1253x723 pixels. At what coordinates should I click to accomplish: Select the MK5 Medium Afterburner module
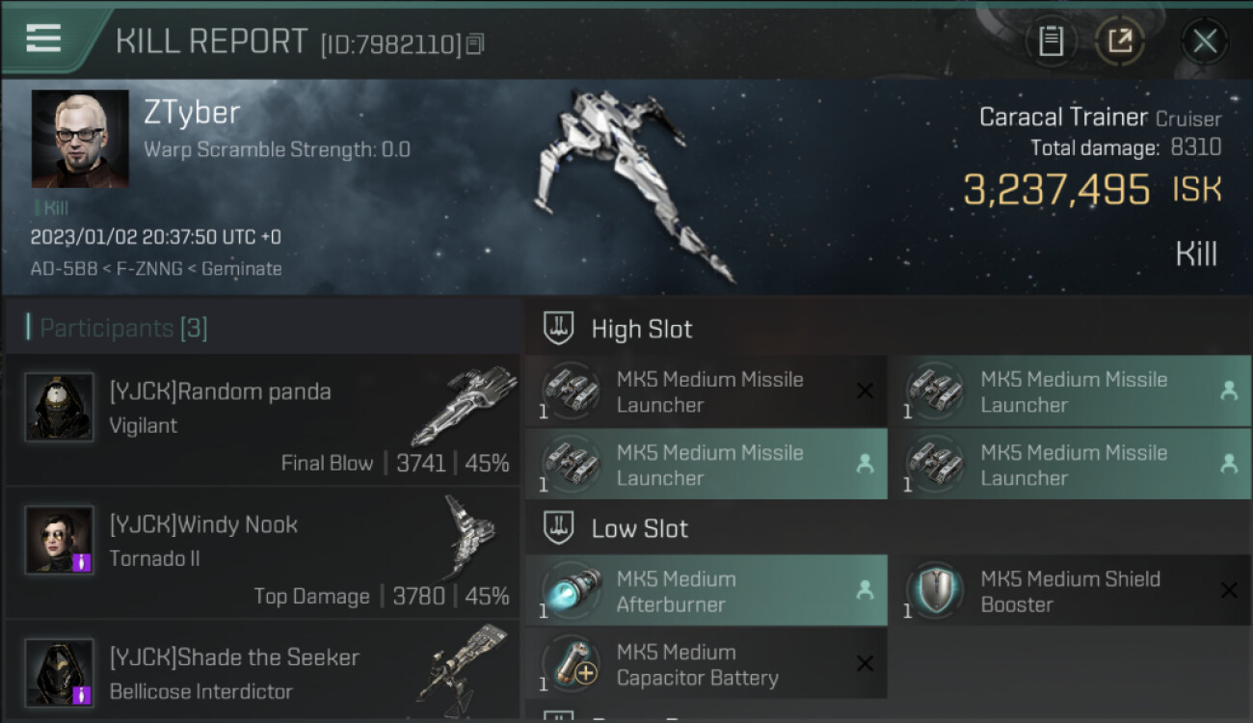click(x=706, y=591)
